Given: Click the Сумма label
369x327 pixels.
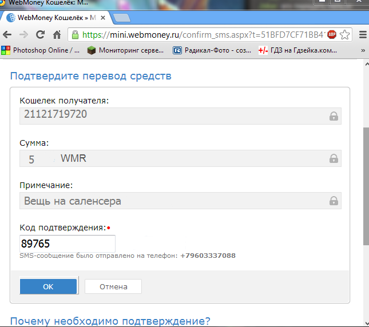Looking at the screenshot, I should tap(34, 143).
